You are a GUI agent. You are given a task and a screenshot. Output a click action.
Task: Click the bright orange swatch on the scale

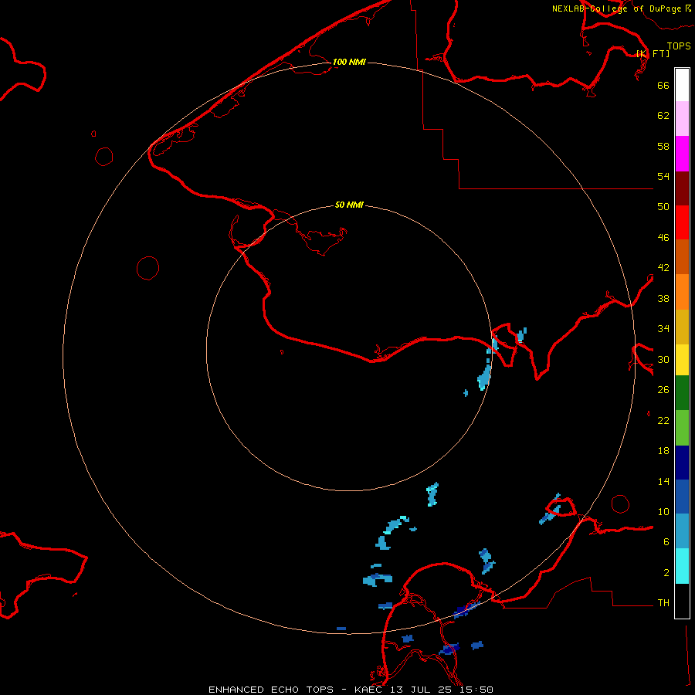tap(682, 292)
